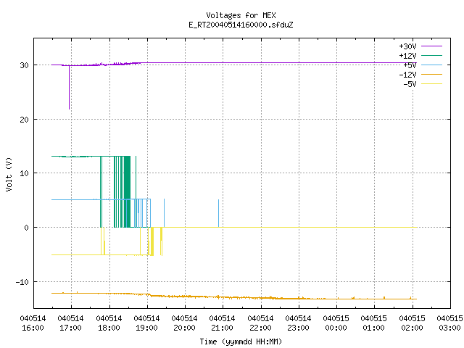The image size is (464, 348).
Task: Click the blue +5V spike near 19:30
Action: point(165,213)
